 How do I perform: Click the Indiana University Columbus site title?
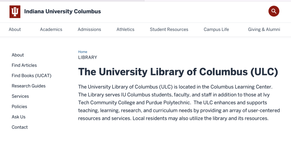(x=63, y=12)
